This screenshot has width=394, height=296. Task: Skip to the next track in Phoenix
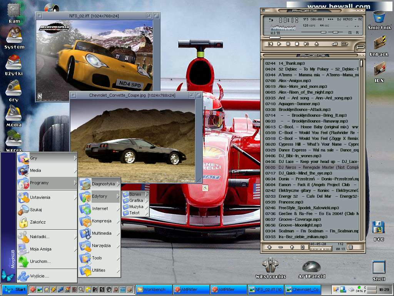(x=306, y=44)
